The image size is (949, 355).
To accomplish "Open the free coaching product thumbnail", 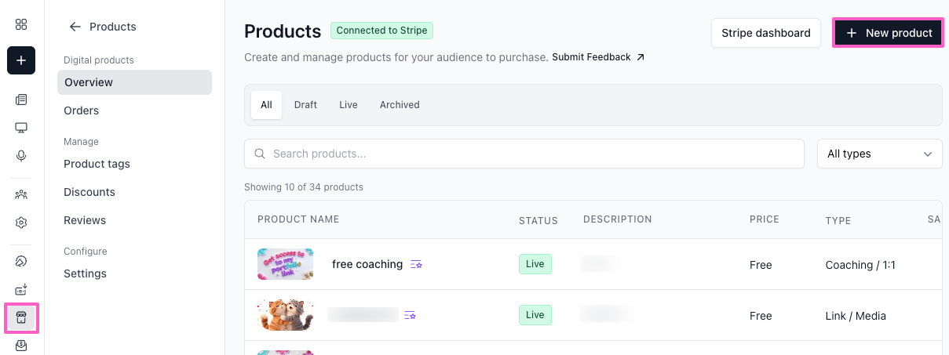I will pyautogui.click(x=285, y=264).
